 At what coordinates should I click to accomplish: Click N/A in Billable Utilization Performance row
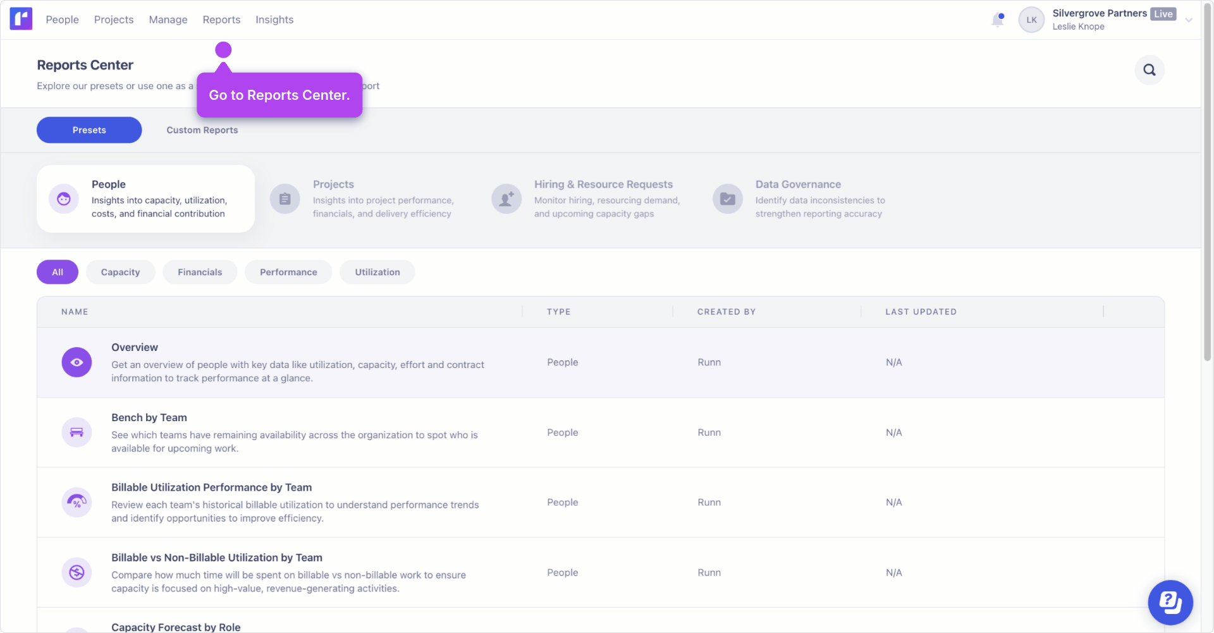point(893,502)
